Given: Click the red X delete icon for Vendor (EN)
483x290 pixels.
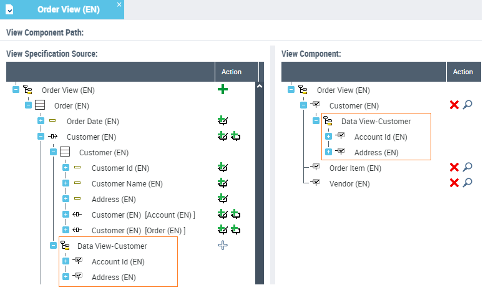Looking at the screenshot, I should (x=454, y=183).
